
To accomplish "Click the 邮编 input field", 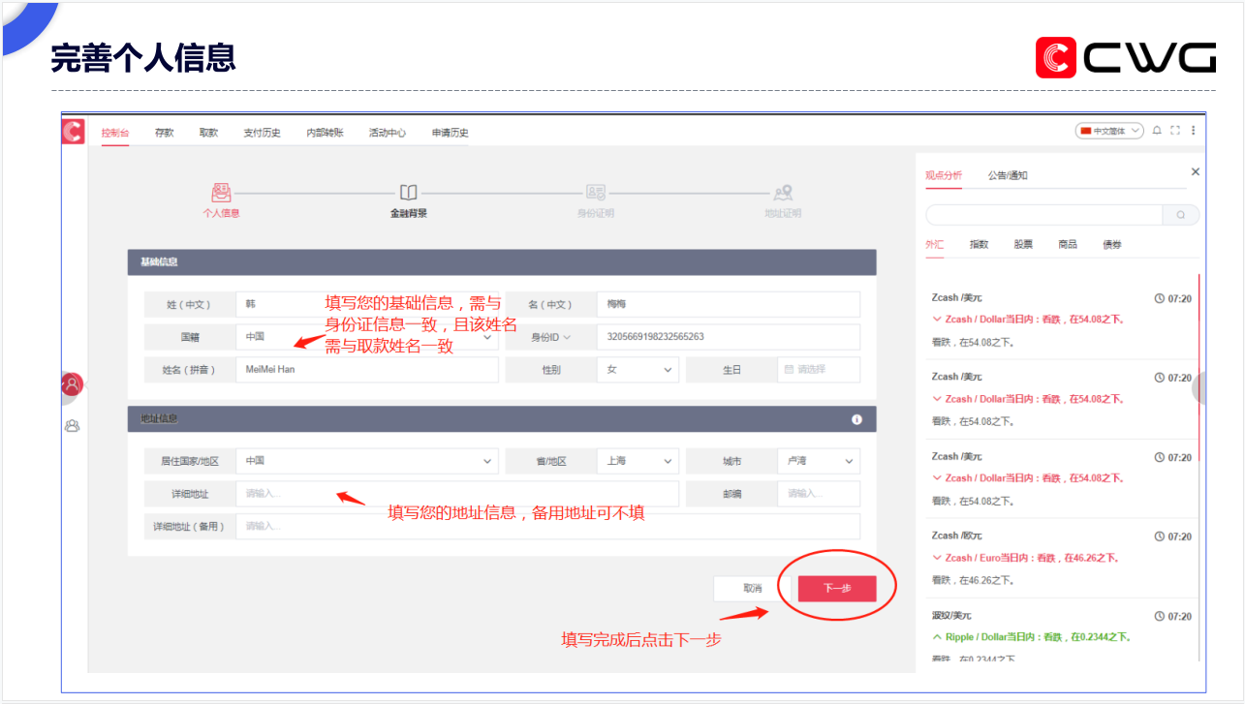I will coord(818,494).
